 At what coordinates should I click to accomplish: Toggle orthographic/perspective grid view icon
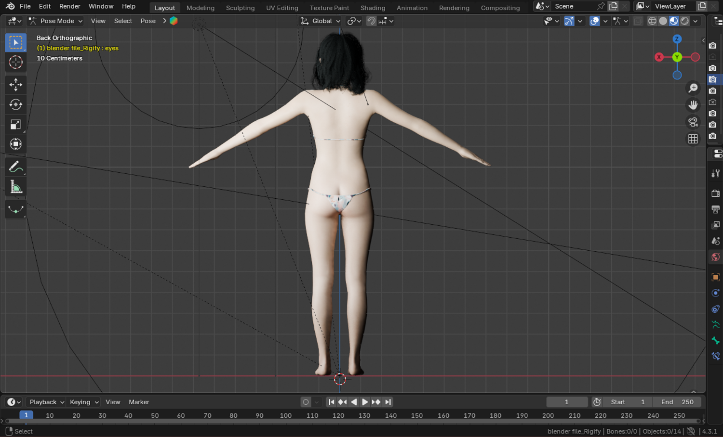pos(693,139)
